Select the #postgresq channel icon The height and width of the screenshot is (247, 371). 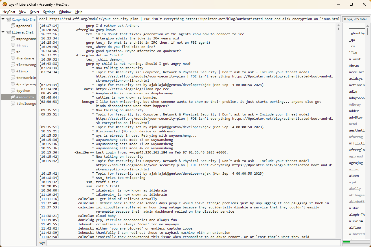pos(13,84)
